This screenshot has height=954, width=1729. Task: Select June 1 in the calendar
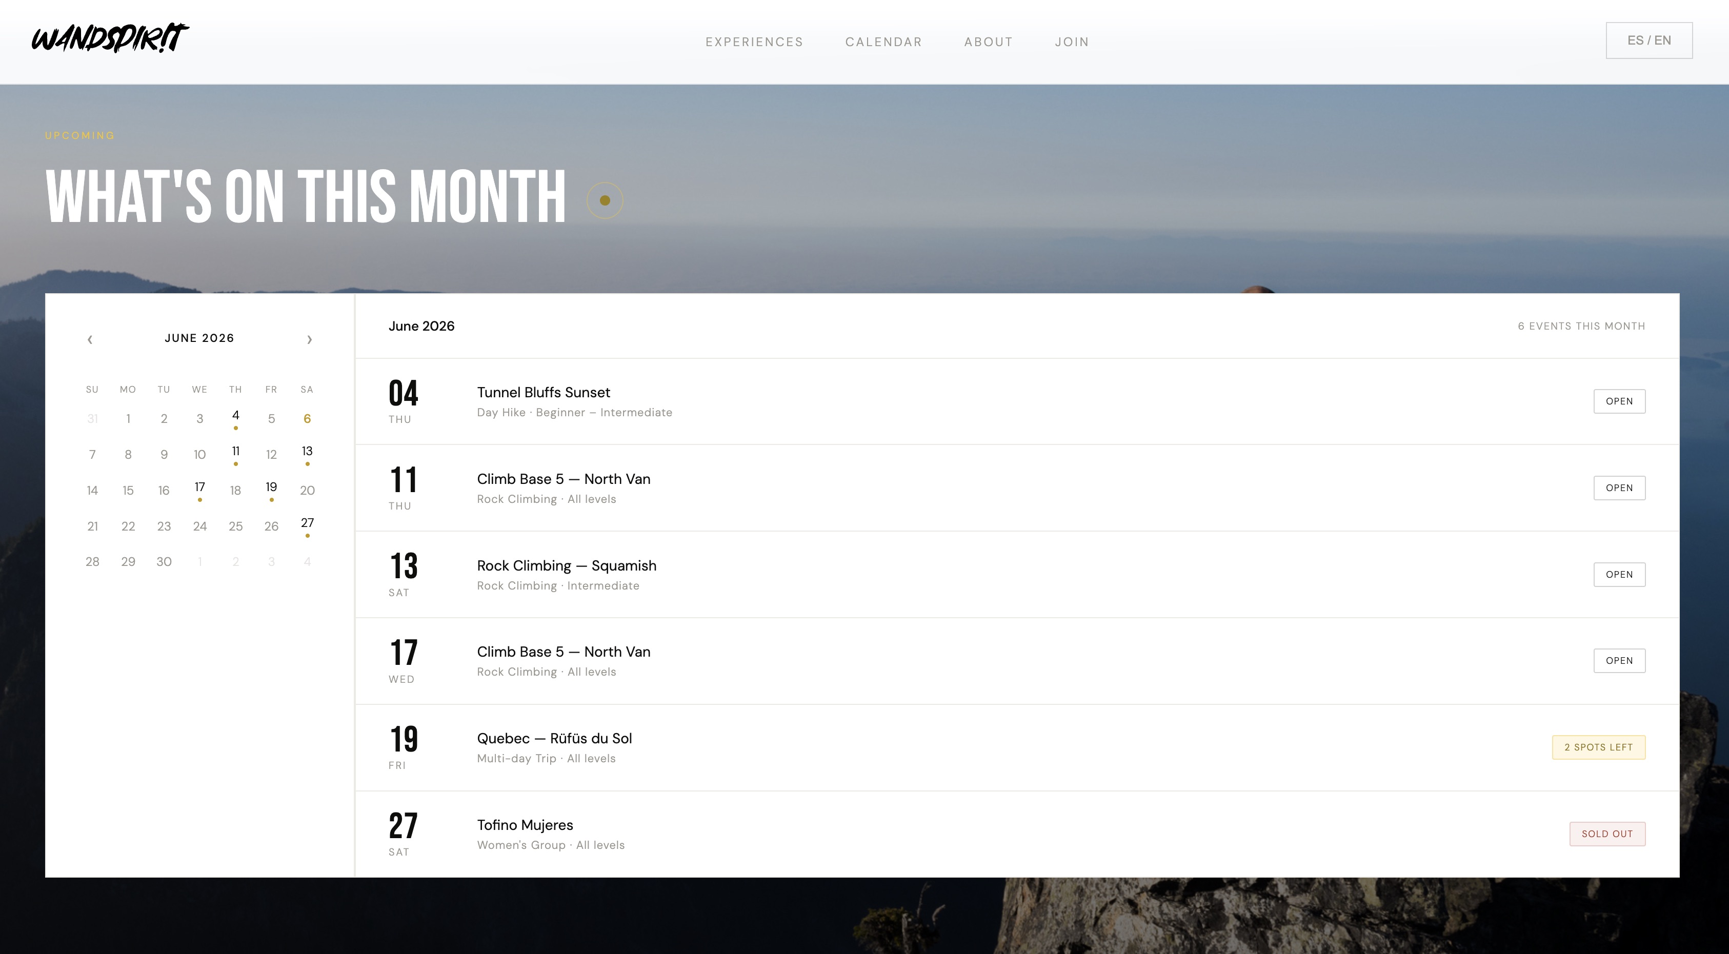pos(128,419)
